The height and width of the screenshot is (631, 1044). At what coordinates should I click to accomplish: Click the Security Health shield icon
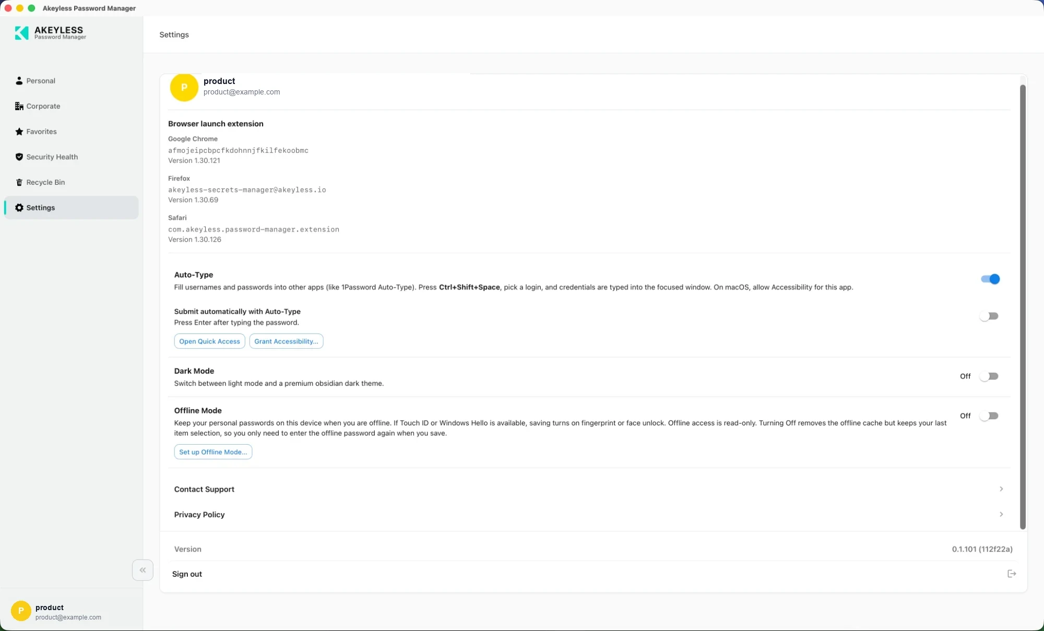[x=19, y=157]
